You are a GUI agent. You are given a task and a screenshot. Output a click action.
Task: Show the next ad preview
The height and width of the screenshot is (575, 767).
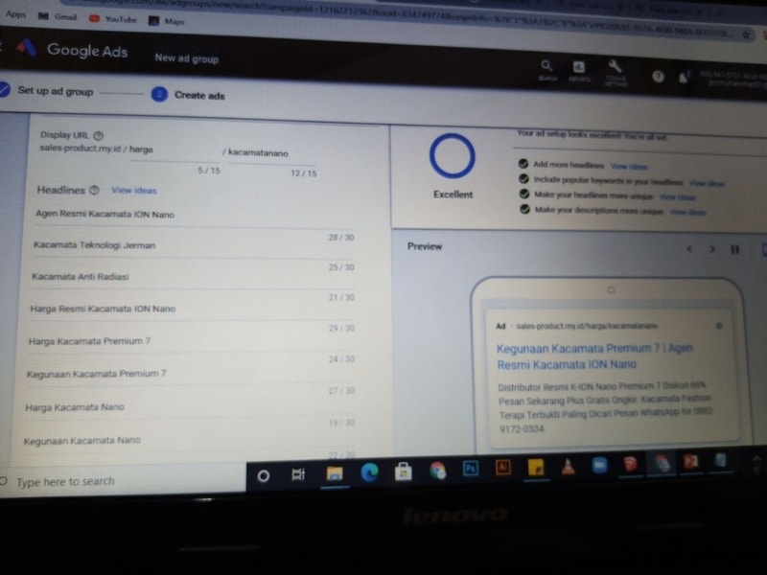coord(711,249)
